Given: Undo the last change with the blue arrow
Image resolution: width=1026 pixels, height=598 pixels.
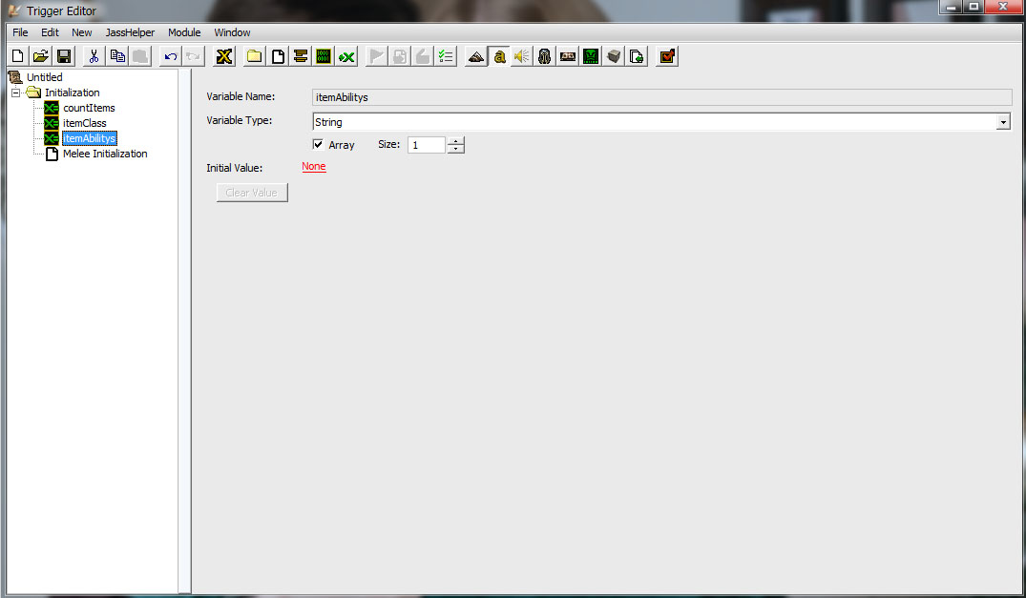Looking at the screenshot, I should (171, 57).
